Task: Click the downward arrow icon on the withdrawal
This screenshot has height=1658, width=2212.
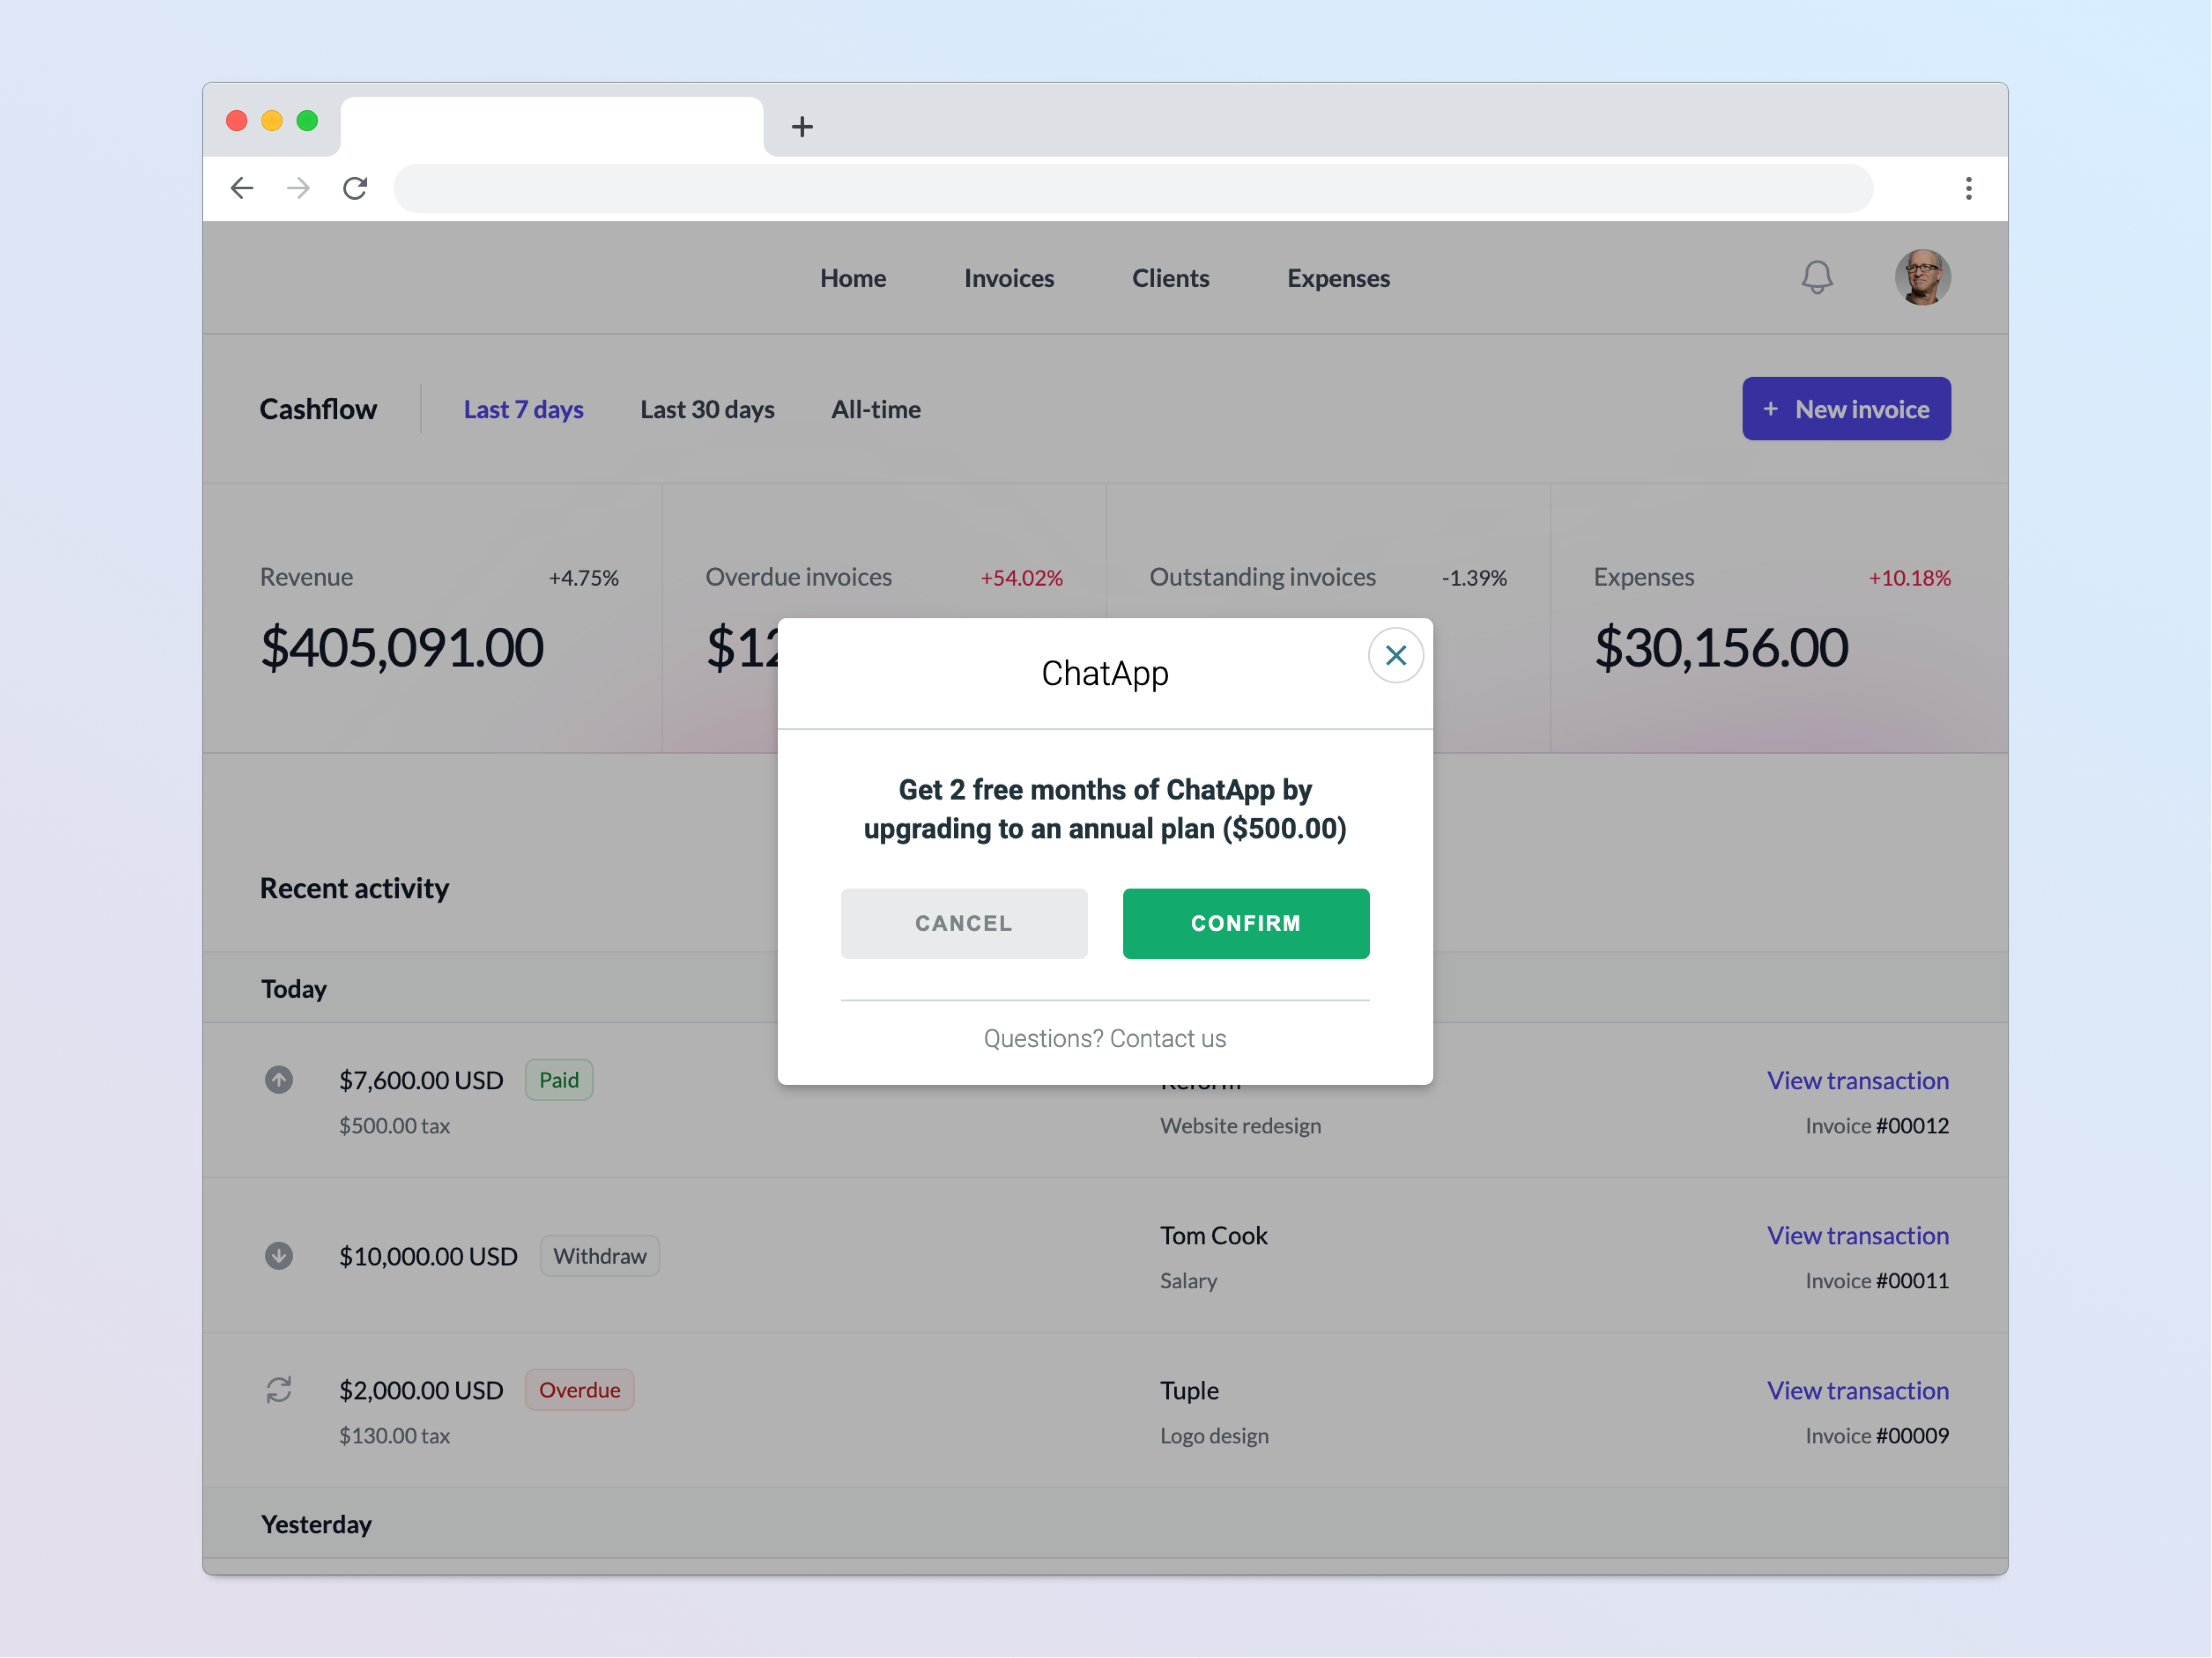Action: pos(279,1256)
